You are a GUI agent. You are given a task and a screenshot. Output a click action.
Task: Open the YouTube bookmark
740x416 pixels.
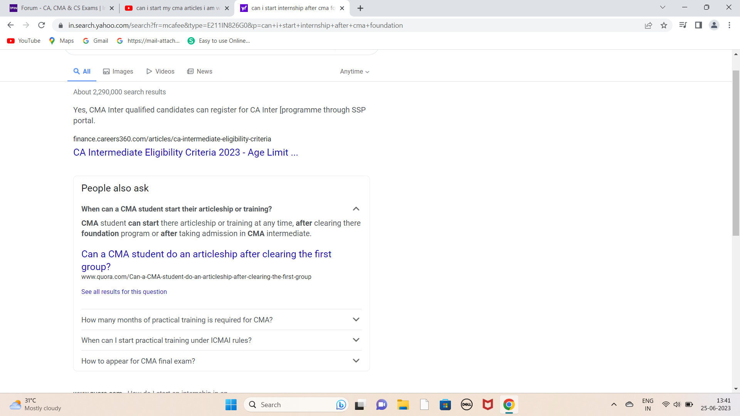[x=24, y=41]
